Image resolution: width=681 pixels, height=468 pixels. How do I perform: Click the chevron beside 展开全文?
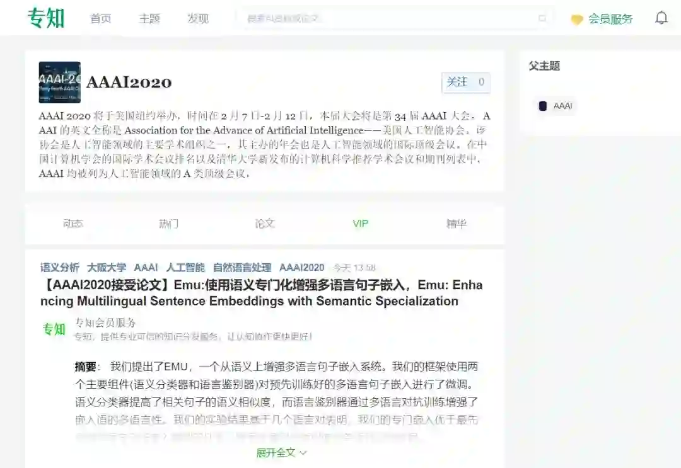pos(303,454)
